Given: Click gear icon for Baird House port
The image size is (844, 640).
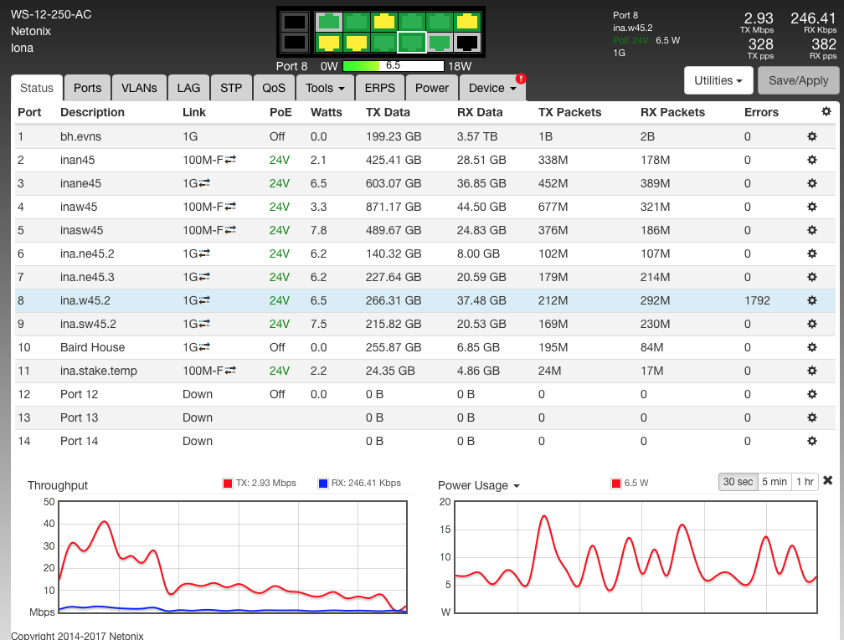Looking at the screenshot, I should click(811, 347).
